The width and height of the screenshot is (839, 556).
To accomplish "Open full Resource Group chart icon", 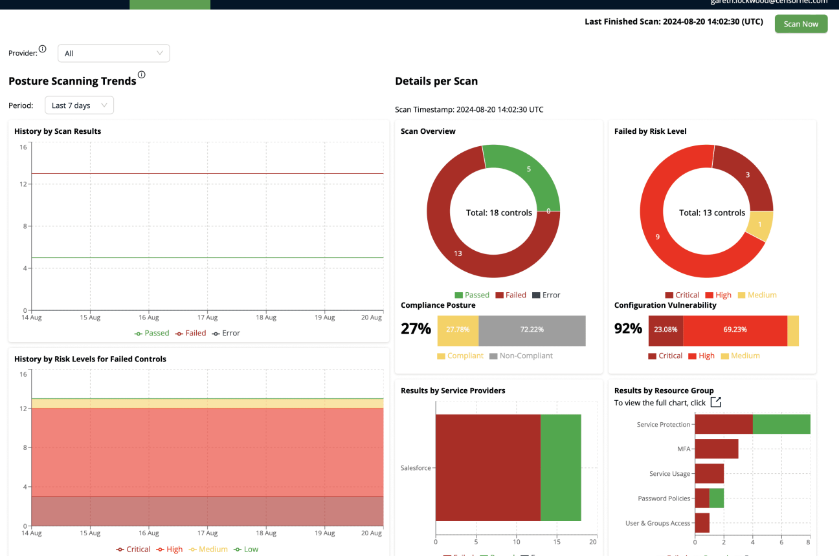I will (x=715, y=402).
